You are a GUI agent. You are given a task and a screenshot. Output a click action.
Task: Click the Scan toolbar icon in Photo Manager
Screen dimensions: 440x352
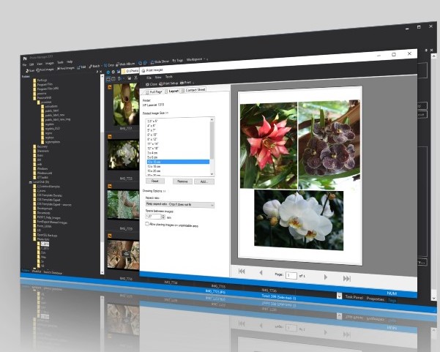27,71
